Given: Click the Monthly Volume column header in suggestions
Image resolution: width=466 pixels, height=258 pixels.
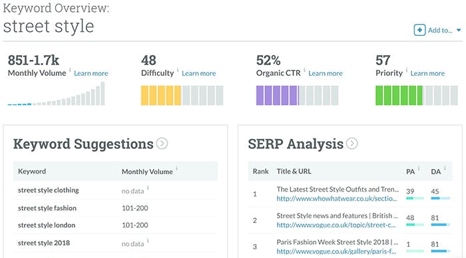Looking at the screenshot, I should [147, 172].
